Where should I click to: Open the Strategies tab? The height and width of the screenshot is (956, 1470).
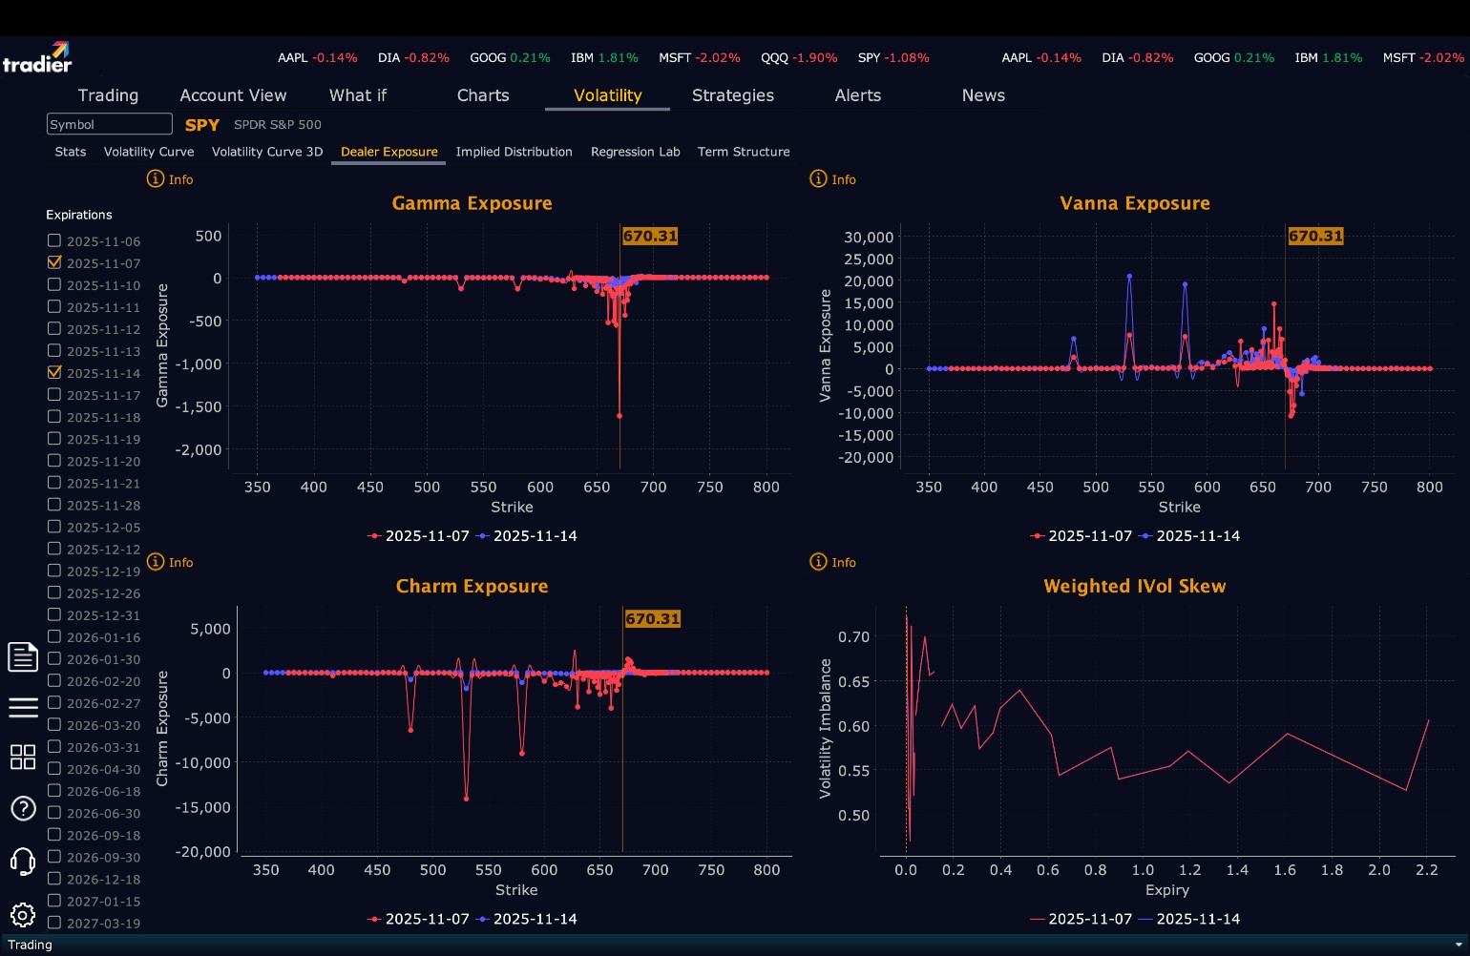click(x=733, y=95)
